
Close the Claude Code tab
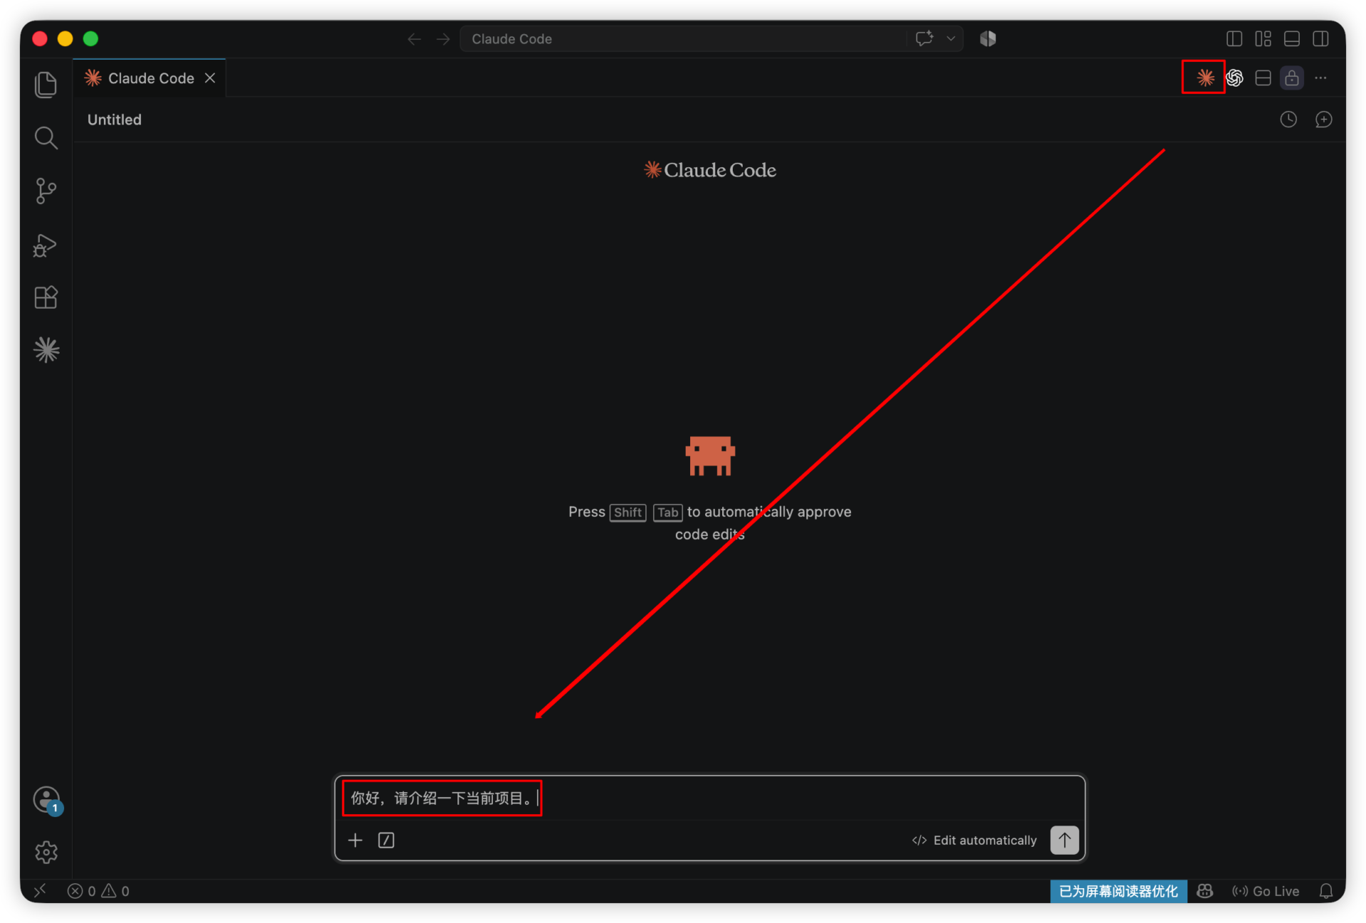coord(210,78)
